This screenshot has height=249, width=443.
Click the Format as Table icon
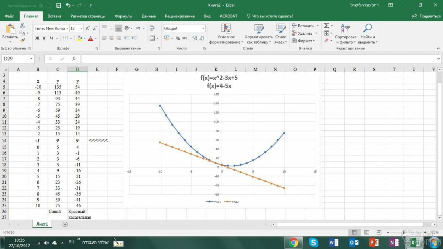[x=259, y=28]
